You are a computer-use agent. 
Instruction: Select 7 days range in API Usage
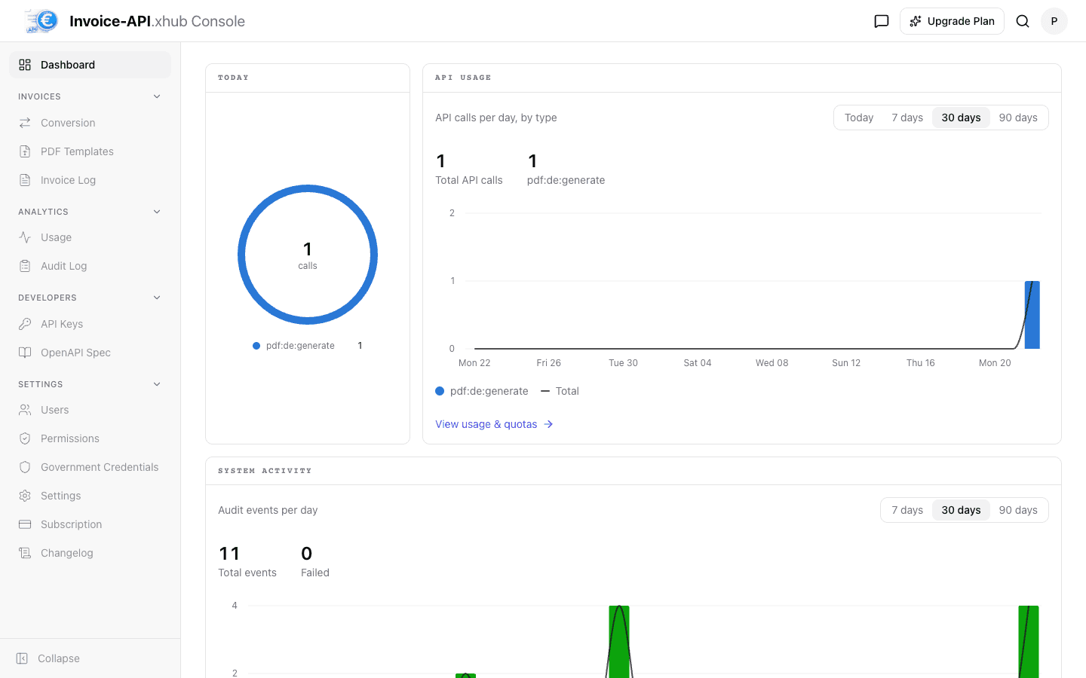click(907, 118)
